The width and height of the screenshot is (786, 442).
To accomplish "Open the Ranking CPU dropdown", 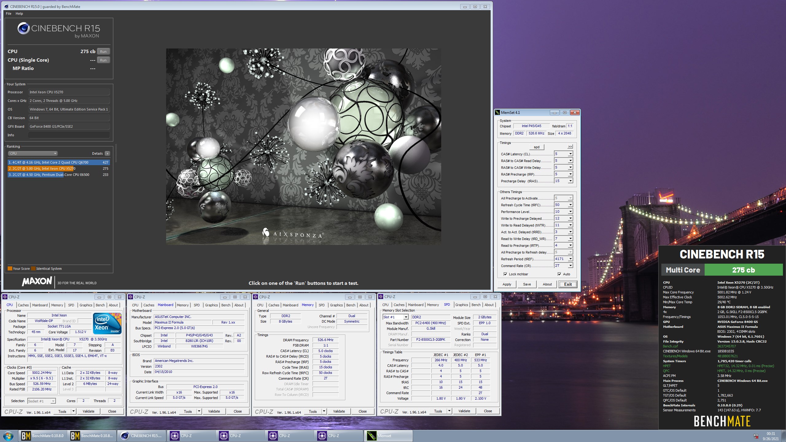I will point(33,153).
